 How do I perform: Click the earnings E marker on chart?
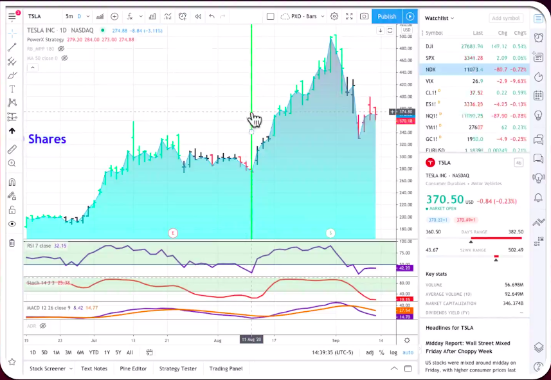click(172, 233)
